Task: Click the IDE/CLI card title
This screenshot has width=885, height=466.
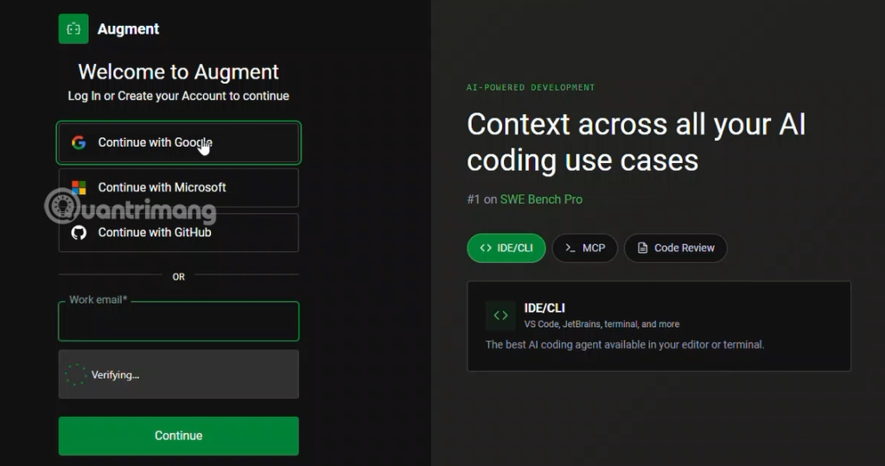Action: coord(544,308)
